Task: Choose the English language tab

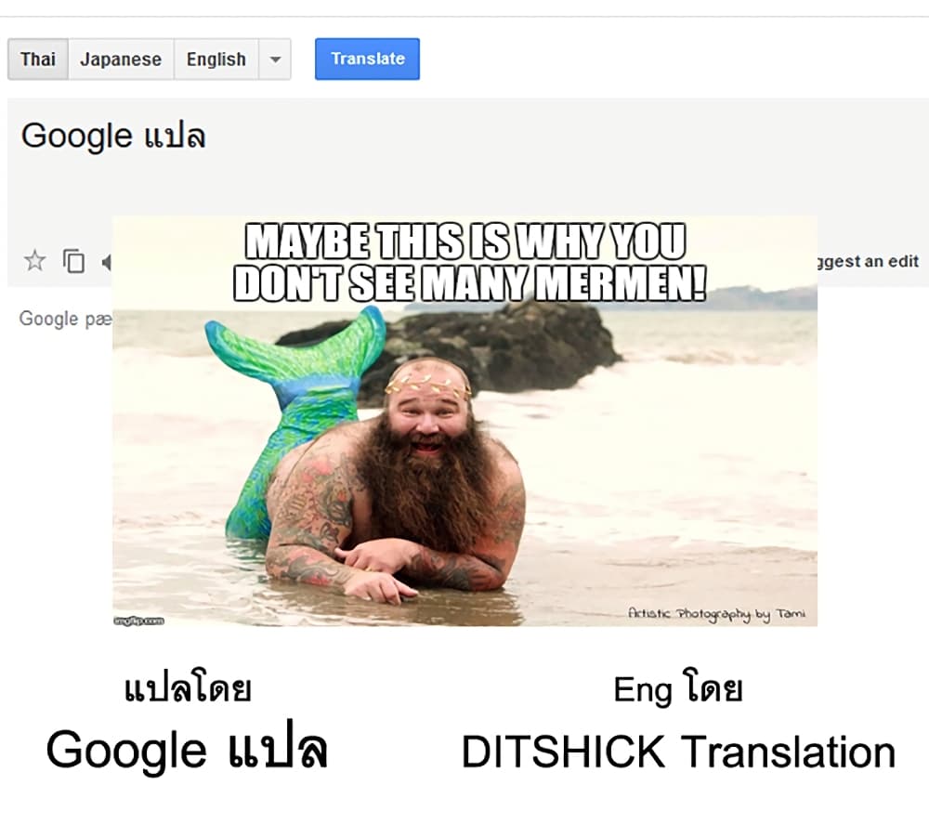Action: (x=216, y=59)
